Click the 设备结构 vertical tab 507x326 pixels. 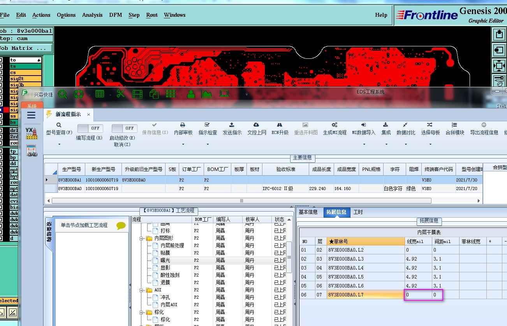pos(49,232)
